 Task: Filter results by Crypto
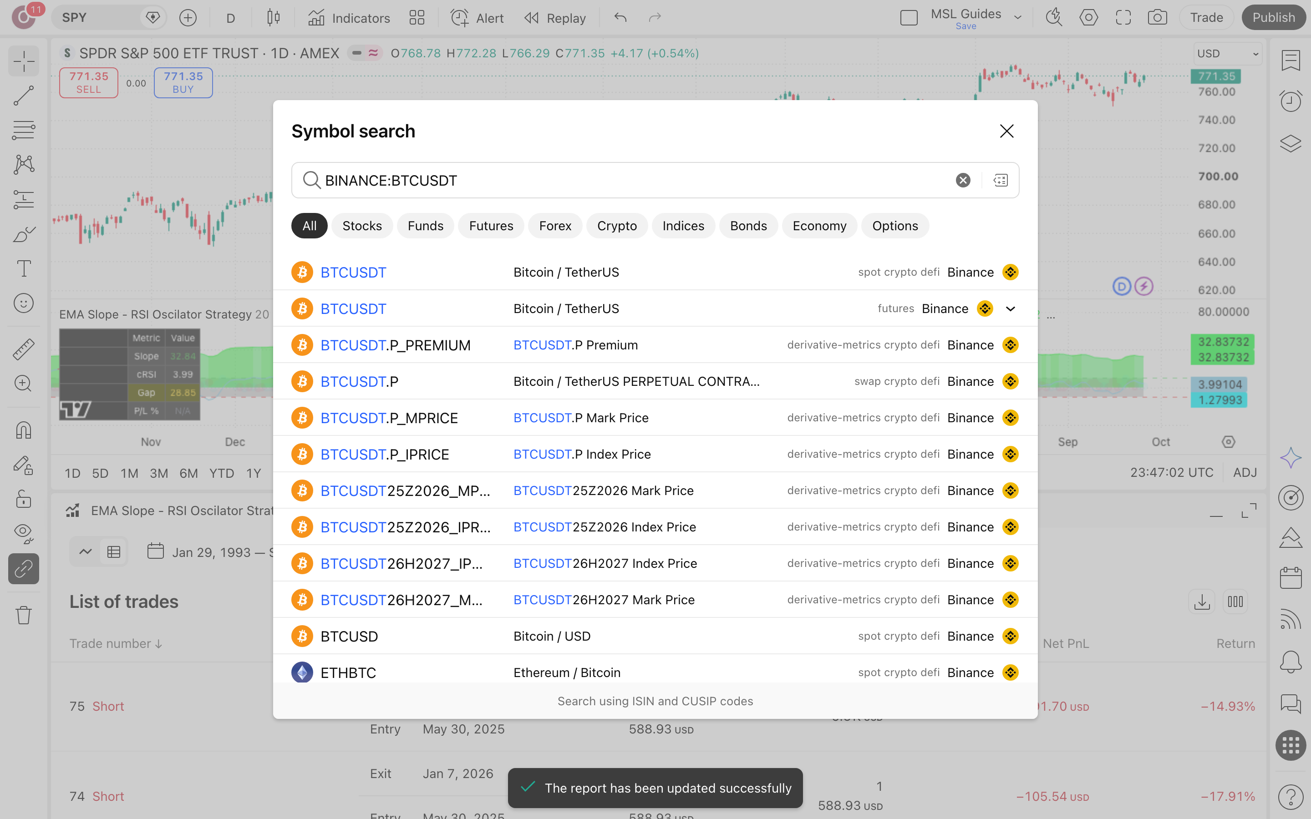pos(617,226)
